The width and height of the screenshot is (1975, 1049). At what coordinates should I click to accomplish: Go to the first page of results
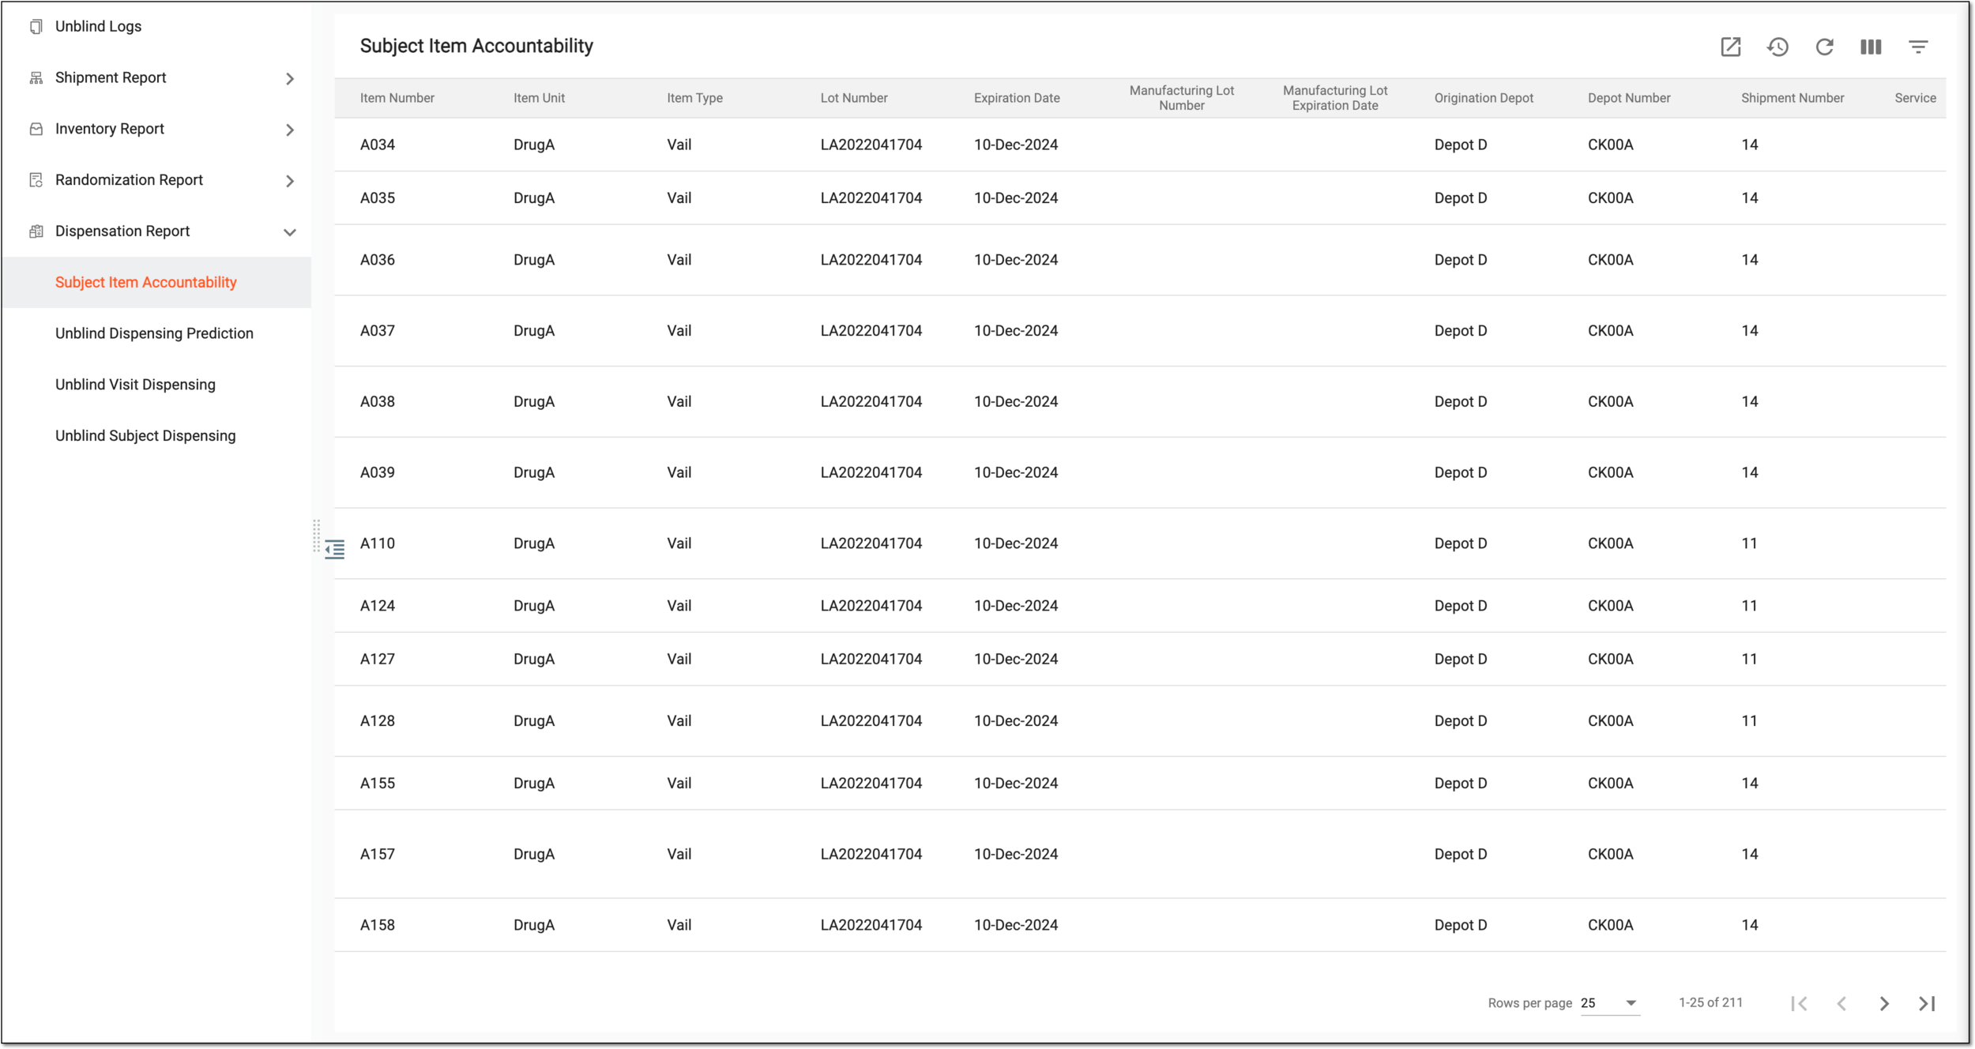pyautogui.click(x=1799, y=1003)
